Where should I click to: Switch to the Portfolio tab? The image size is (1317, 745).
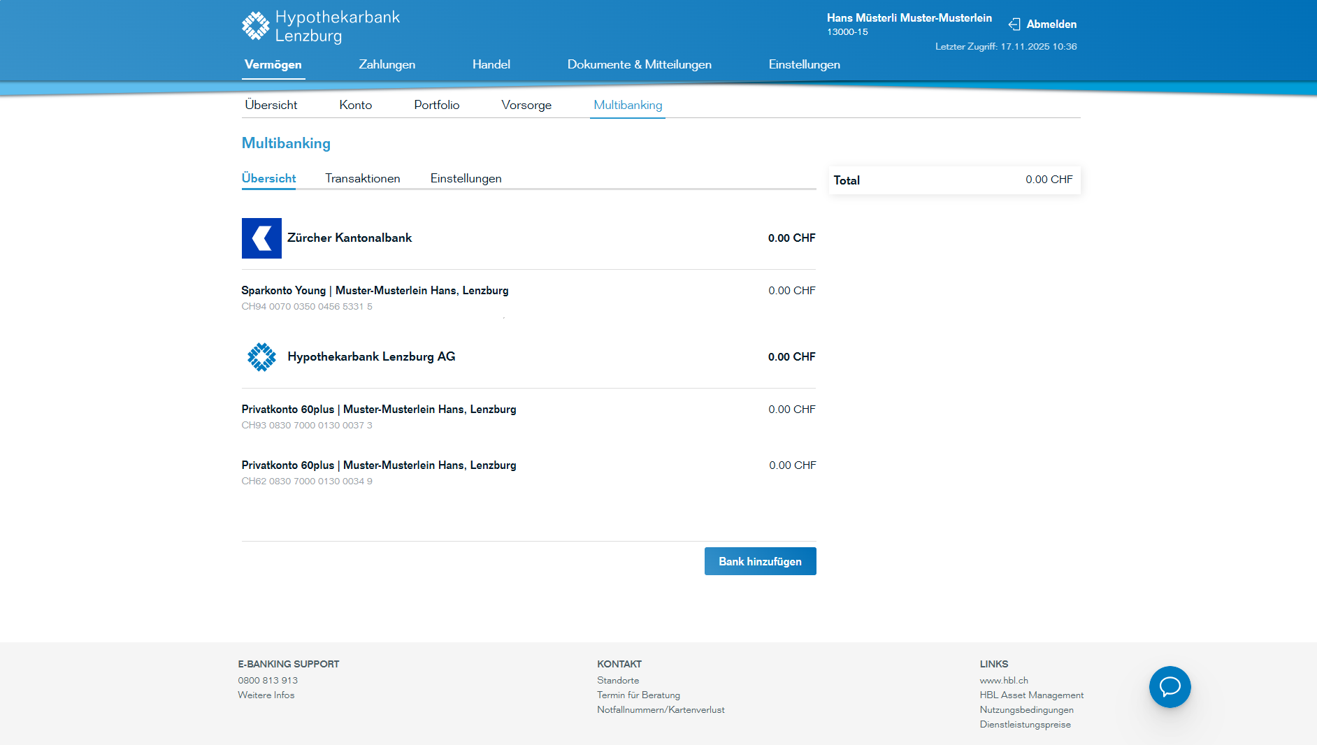pos(436,105)
